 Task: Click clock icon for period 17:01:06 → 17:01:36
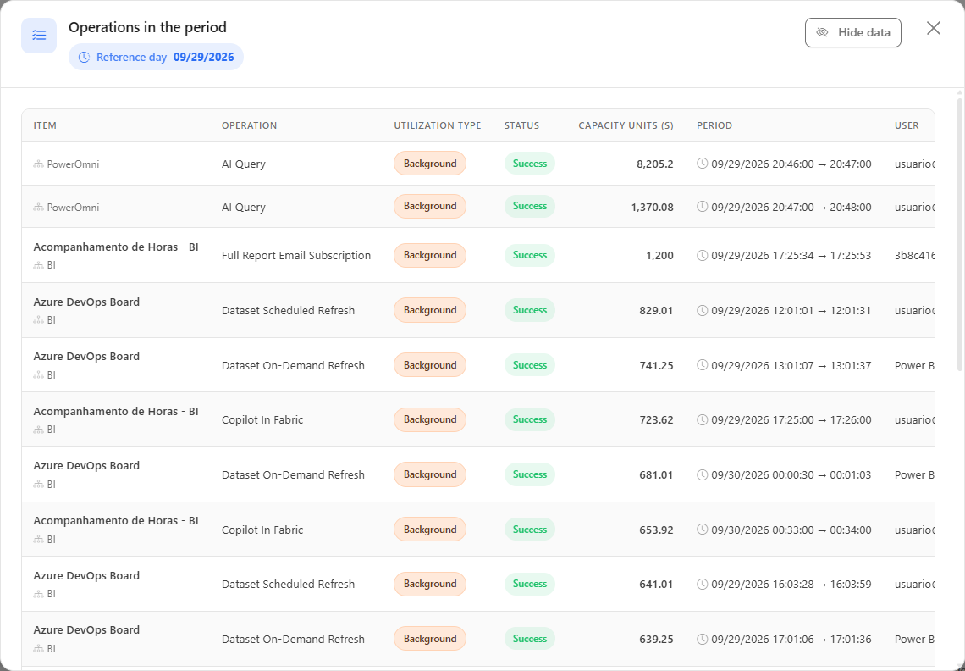[703, 639]
